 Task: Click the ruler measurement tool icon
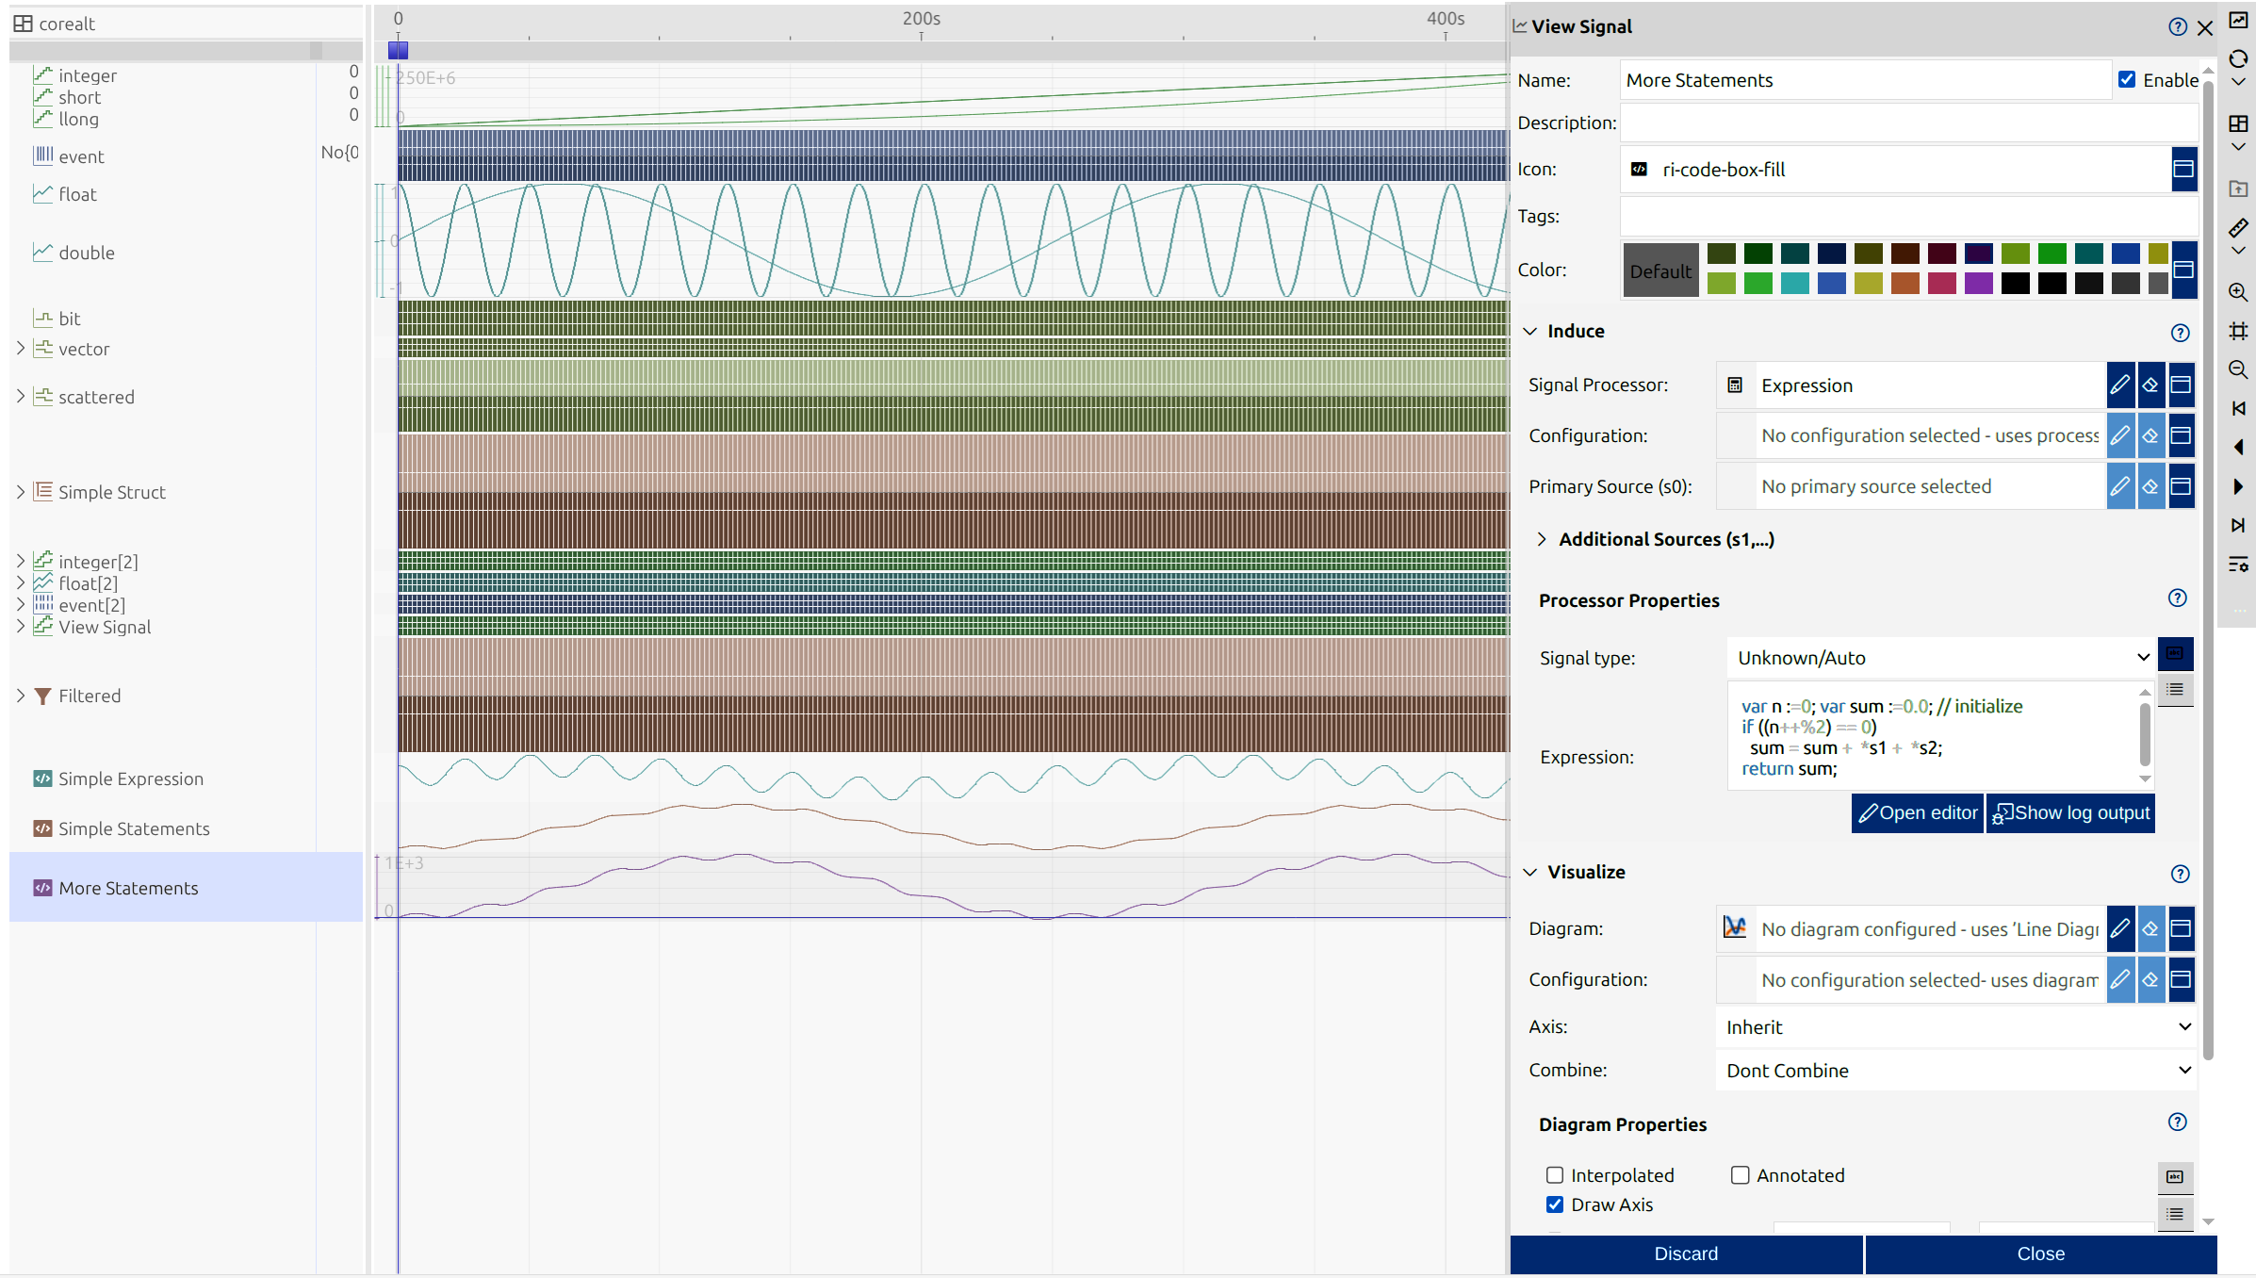coord(2238,227)
